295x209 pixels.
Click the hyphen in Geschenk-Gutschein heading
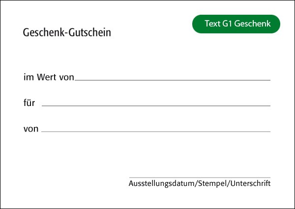pos(66,34)
